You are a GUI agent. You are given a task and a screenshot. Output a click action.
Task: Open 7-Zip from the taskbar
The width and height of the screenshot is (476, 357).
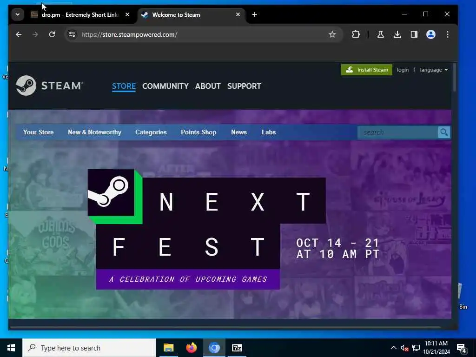237,348
